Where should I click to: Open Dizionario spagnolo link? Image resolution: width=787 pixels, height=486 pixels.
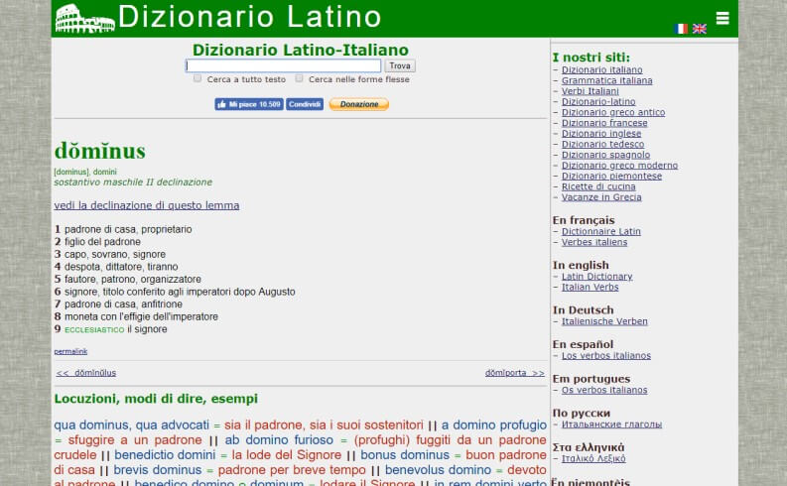pos(605,155)
